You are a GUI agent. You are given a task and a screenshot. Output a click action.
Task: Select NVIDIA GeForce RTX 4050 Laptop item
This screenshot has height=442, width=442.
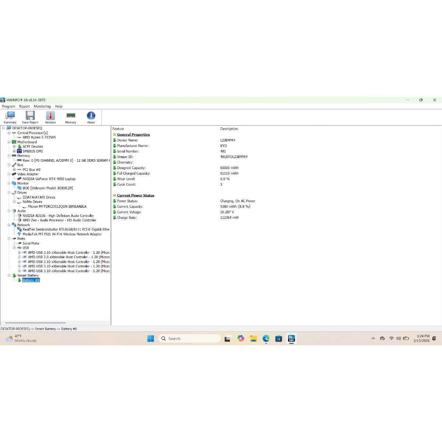point(49,179)
